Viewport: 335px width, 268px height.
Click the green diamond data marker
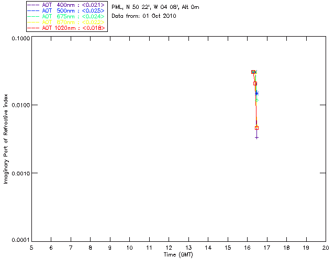pyautogui.click(x=257, y=100)
